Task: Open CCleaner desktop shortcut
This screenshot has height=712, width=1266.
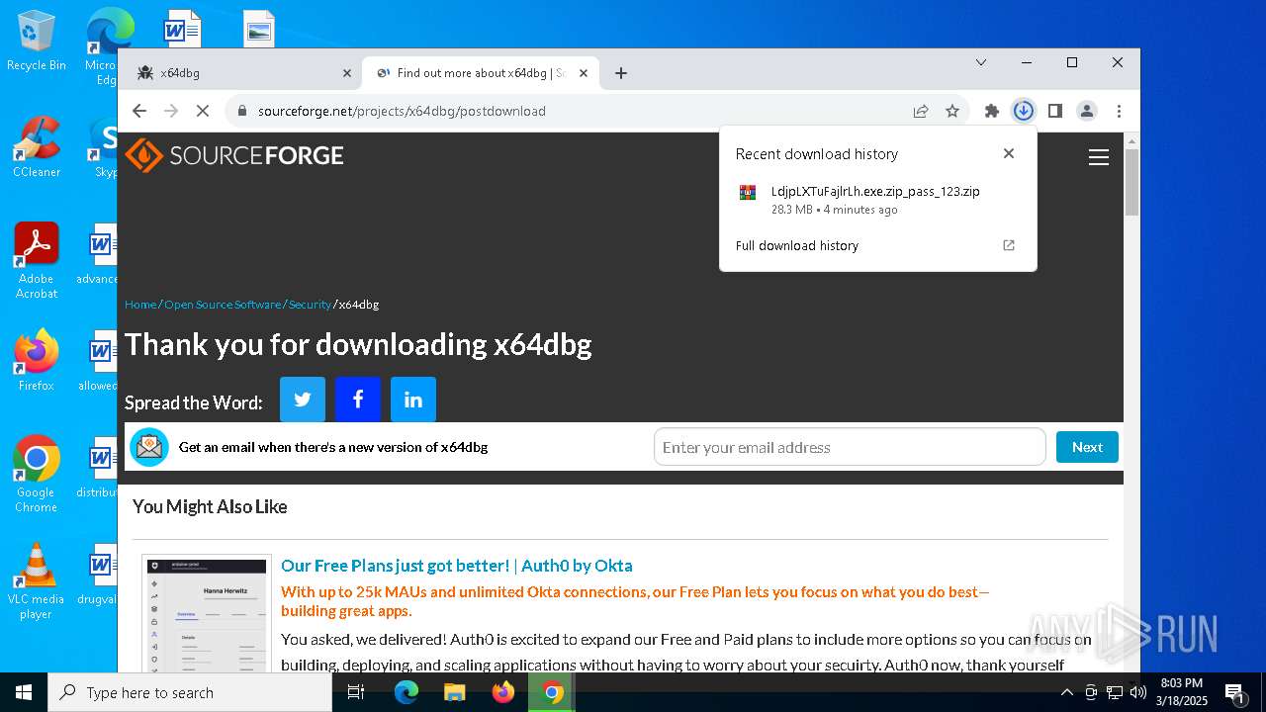Action: 36,147
